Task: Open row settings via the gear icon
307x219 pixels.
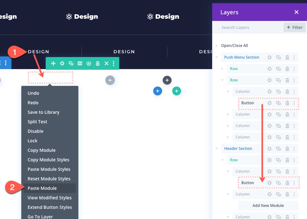Action: point(62,63)
